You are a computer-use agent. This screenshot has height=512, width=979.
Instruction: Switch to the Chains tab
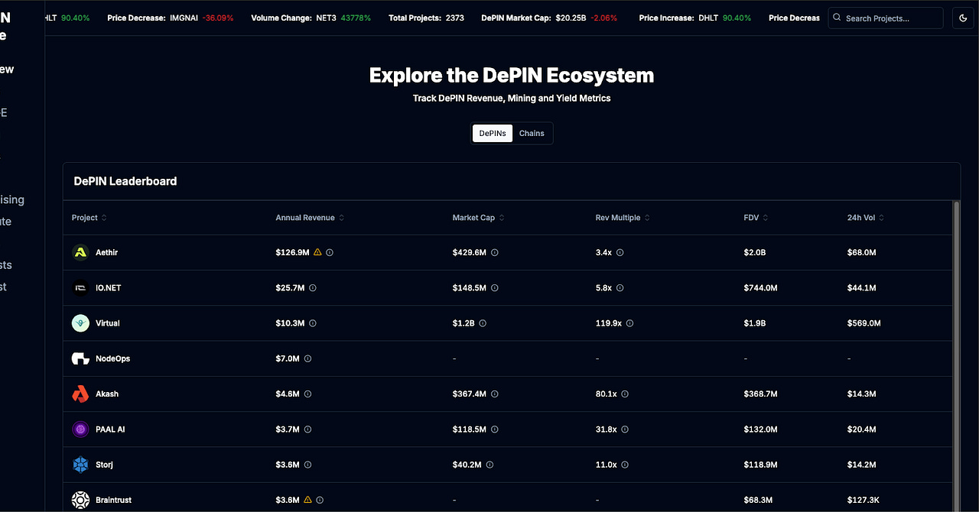tap(532, 133)
